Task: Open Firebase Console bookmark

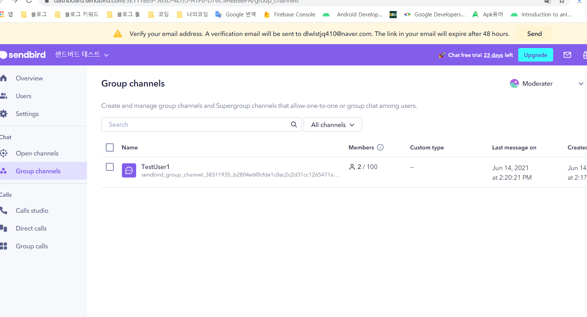Action: tap(289, 15)
